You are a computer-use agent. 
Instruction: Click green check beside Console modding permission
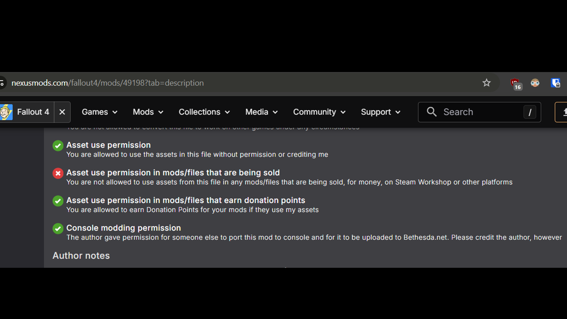pos(58,228)
